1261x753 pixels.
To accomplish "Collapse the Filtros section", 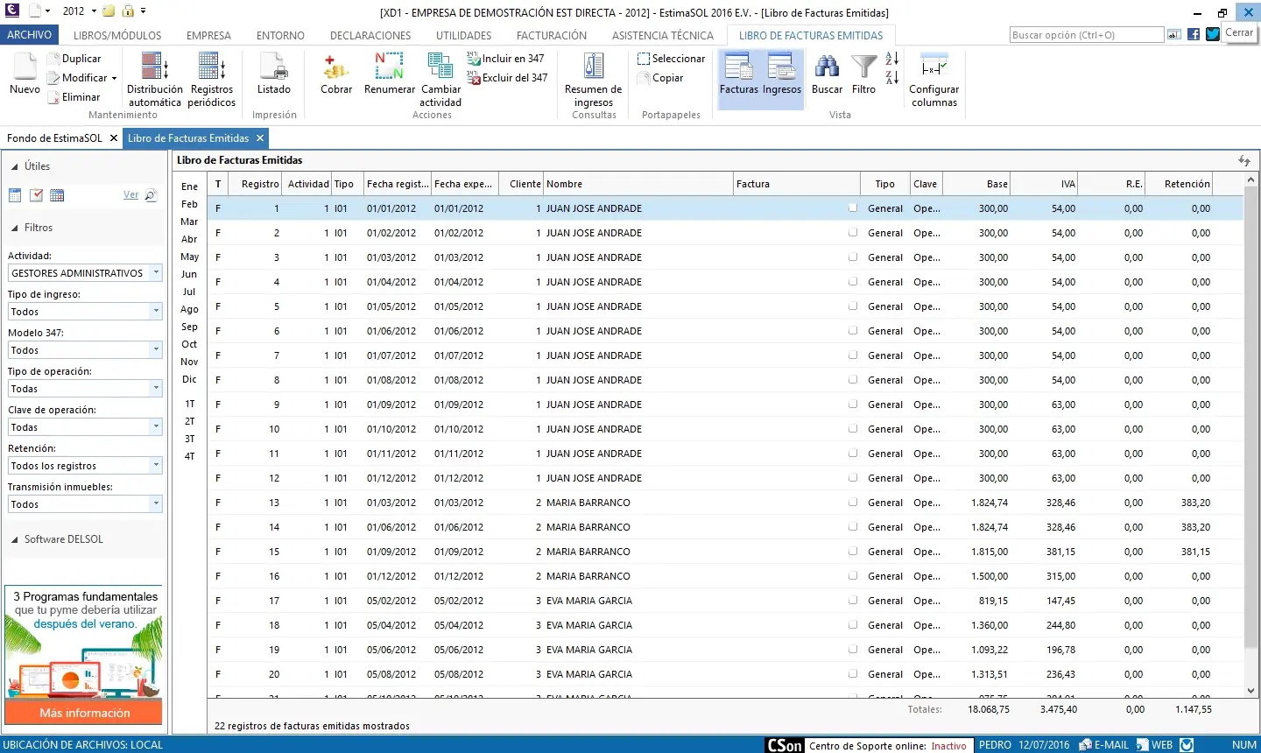I will click(x=15, y=228).
